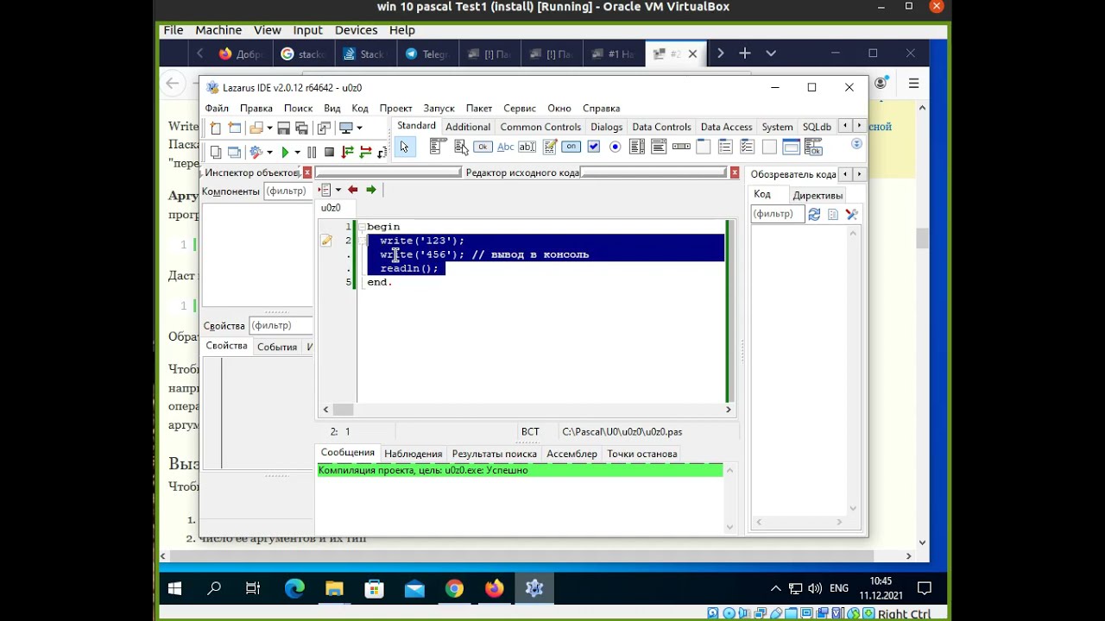Open the jump history dropdown arrow
Screen dimensions: 1105x621
pyautogui.click(x=338, y=190)
